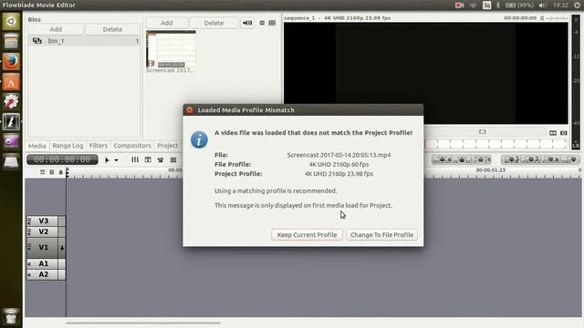Click third small icon above track headers
584x328 pixels.
pyautogui.click(x=61, y=172)
